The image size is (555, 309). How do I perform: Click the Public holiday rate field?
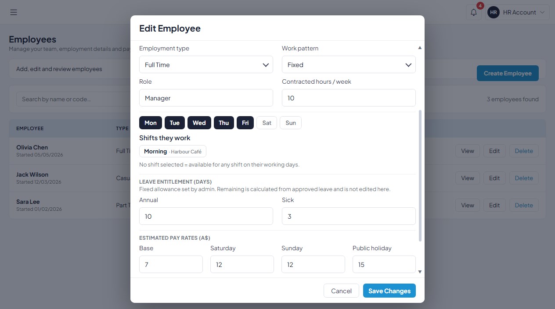(384, 264)
